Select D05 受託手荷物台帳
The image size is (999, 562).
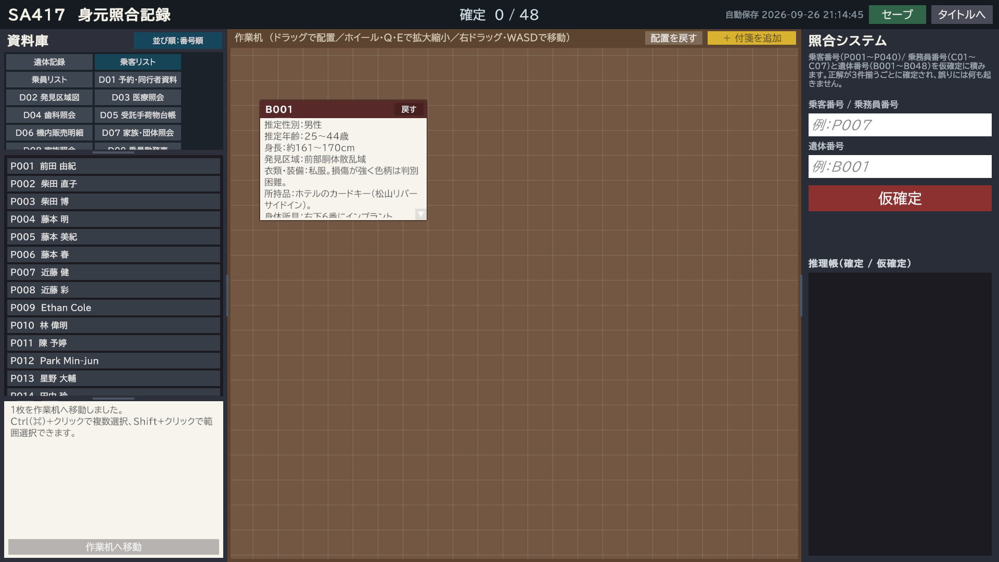[138, 115]
